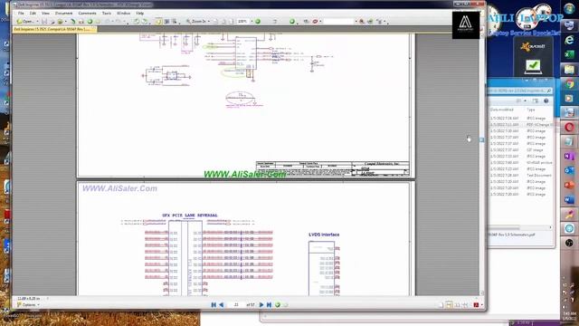579x326 pixels.
Task: Click the Word icon in taskbar
Action: 569,200
